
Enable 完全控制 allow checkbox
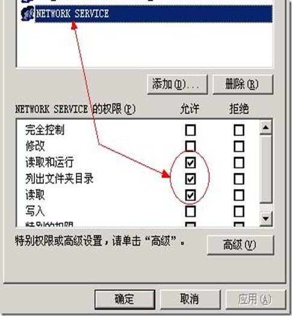tap(190, 130)
